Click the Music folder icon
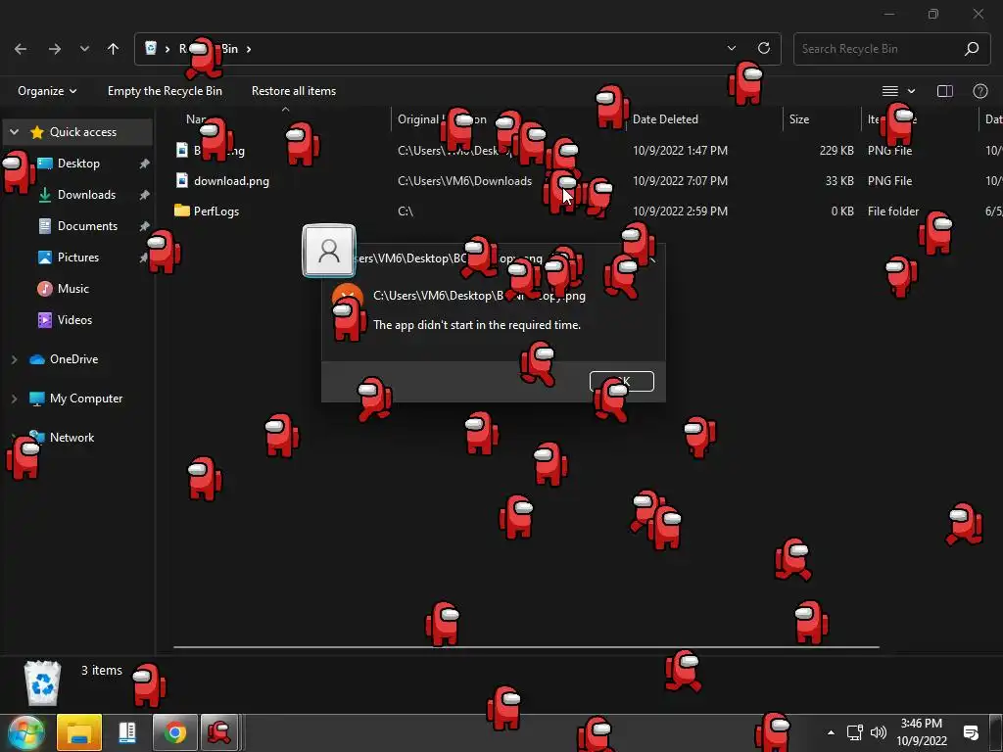Screen dimensions: 1003x752 tap(45, 289)
